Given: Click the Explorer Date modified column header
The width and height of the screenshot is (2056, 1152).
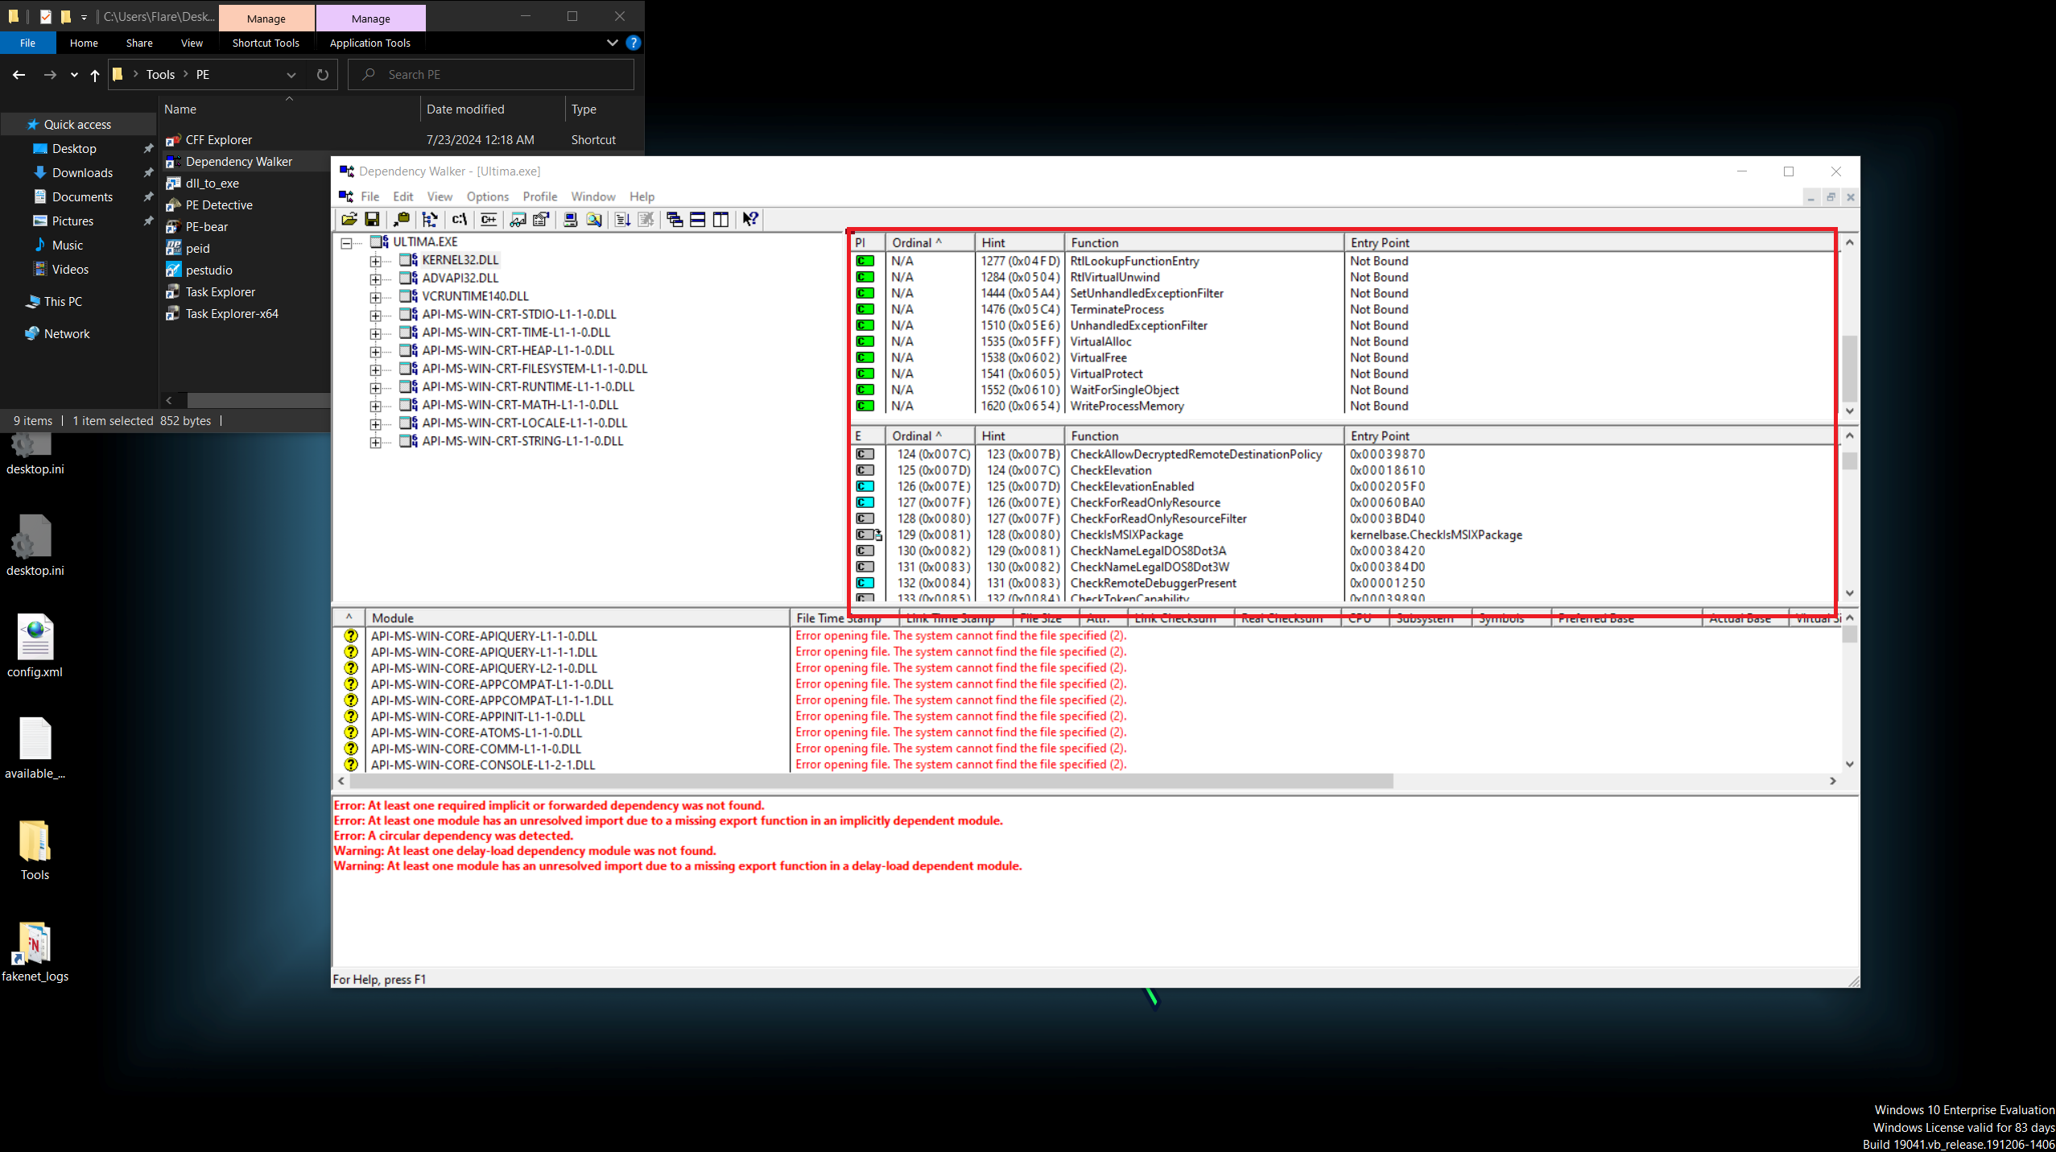Looking at the screenshot, I should 493,109.
